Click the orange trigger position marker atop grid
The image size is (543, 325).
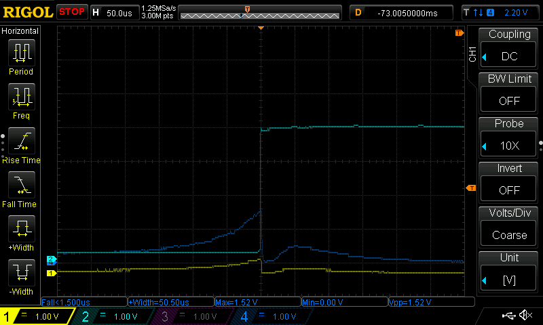(261, 28)
